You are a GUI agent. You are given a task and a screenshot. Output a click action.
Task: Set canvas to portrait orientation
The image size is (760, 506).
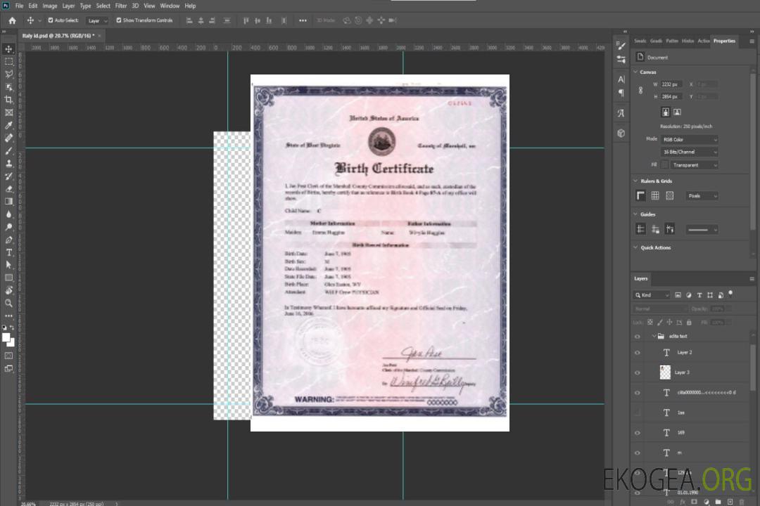tap(666, 112)
